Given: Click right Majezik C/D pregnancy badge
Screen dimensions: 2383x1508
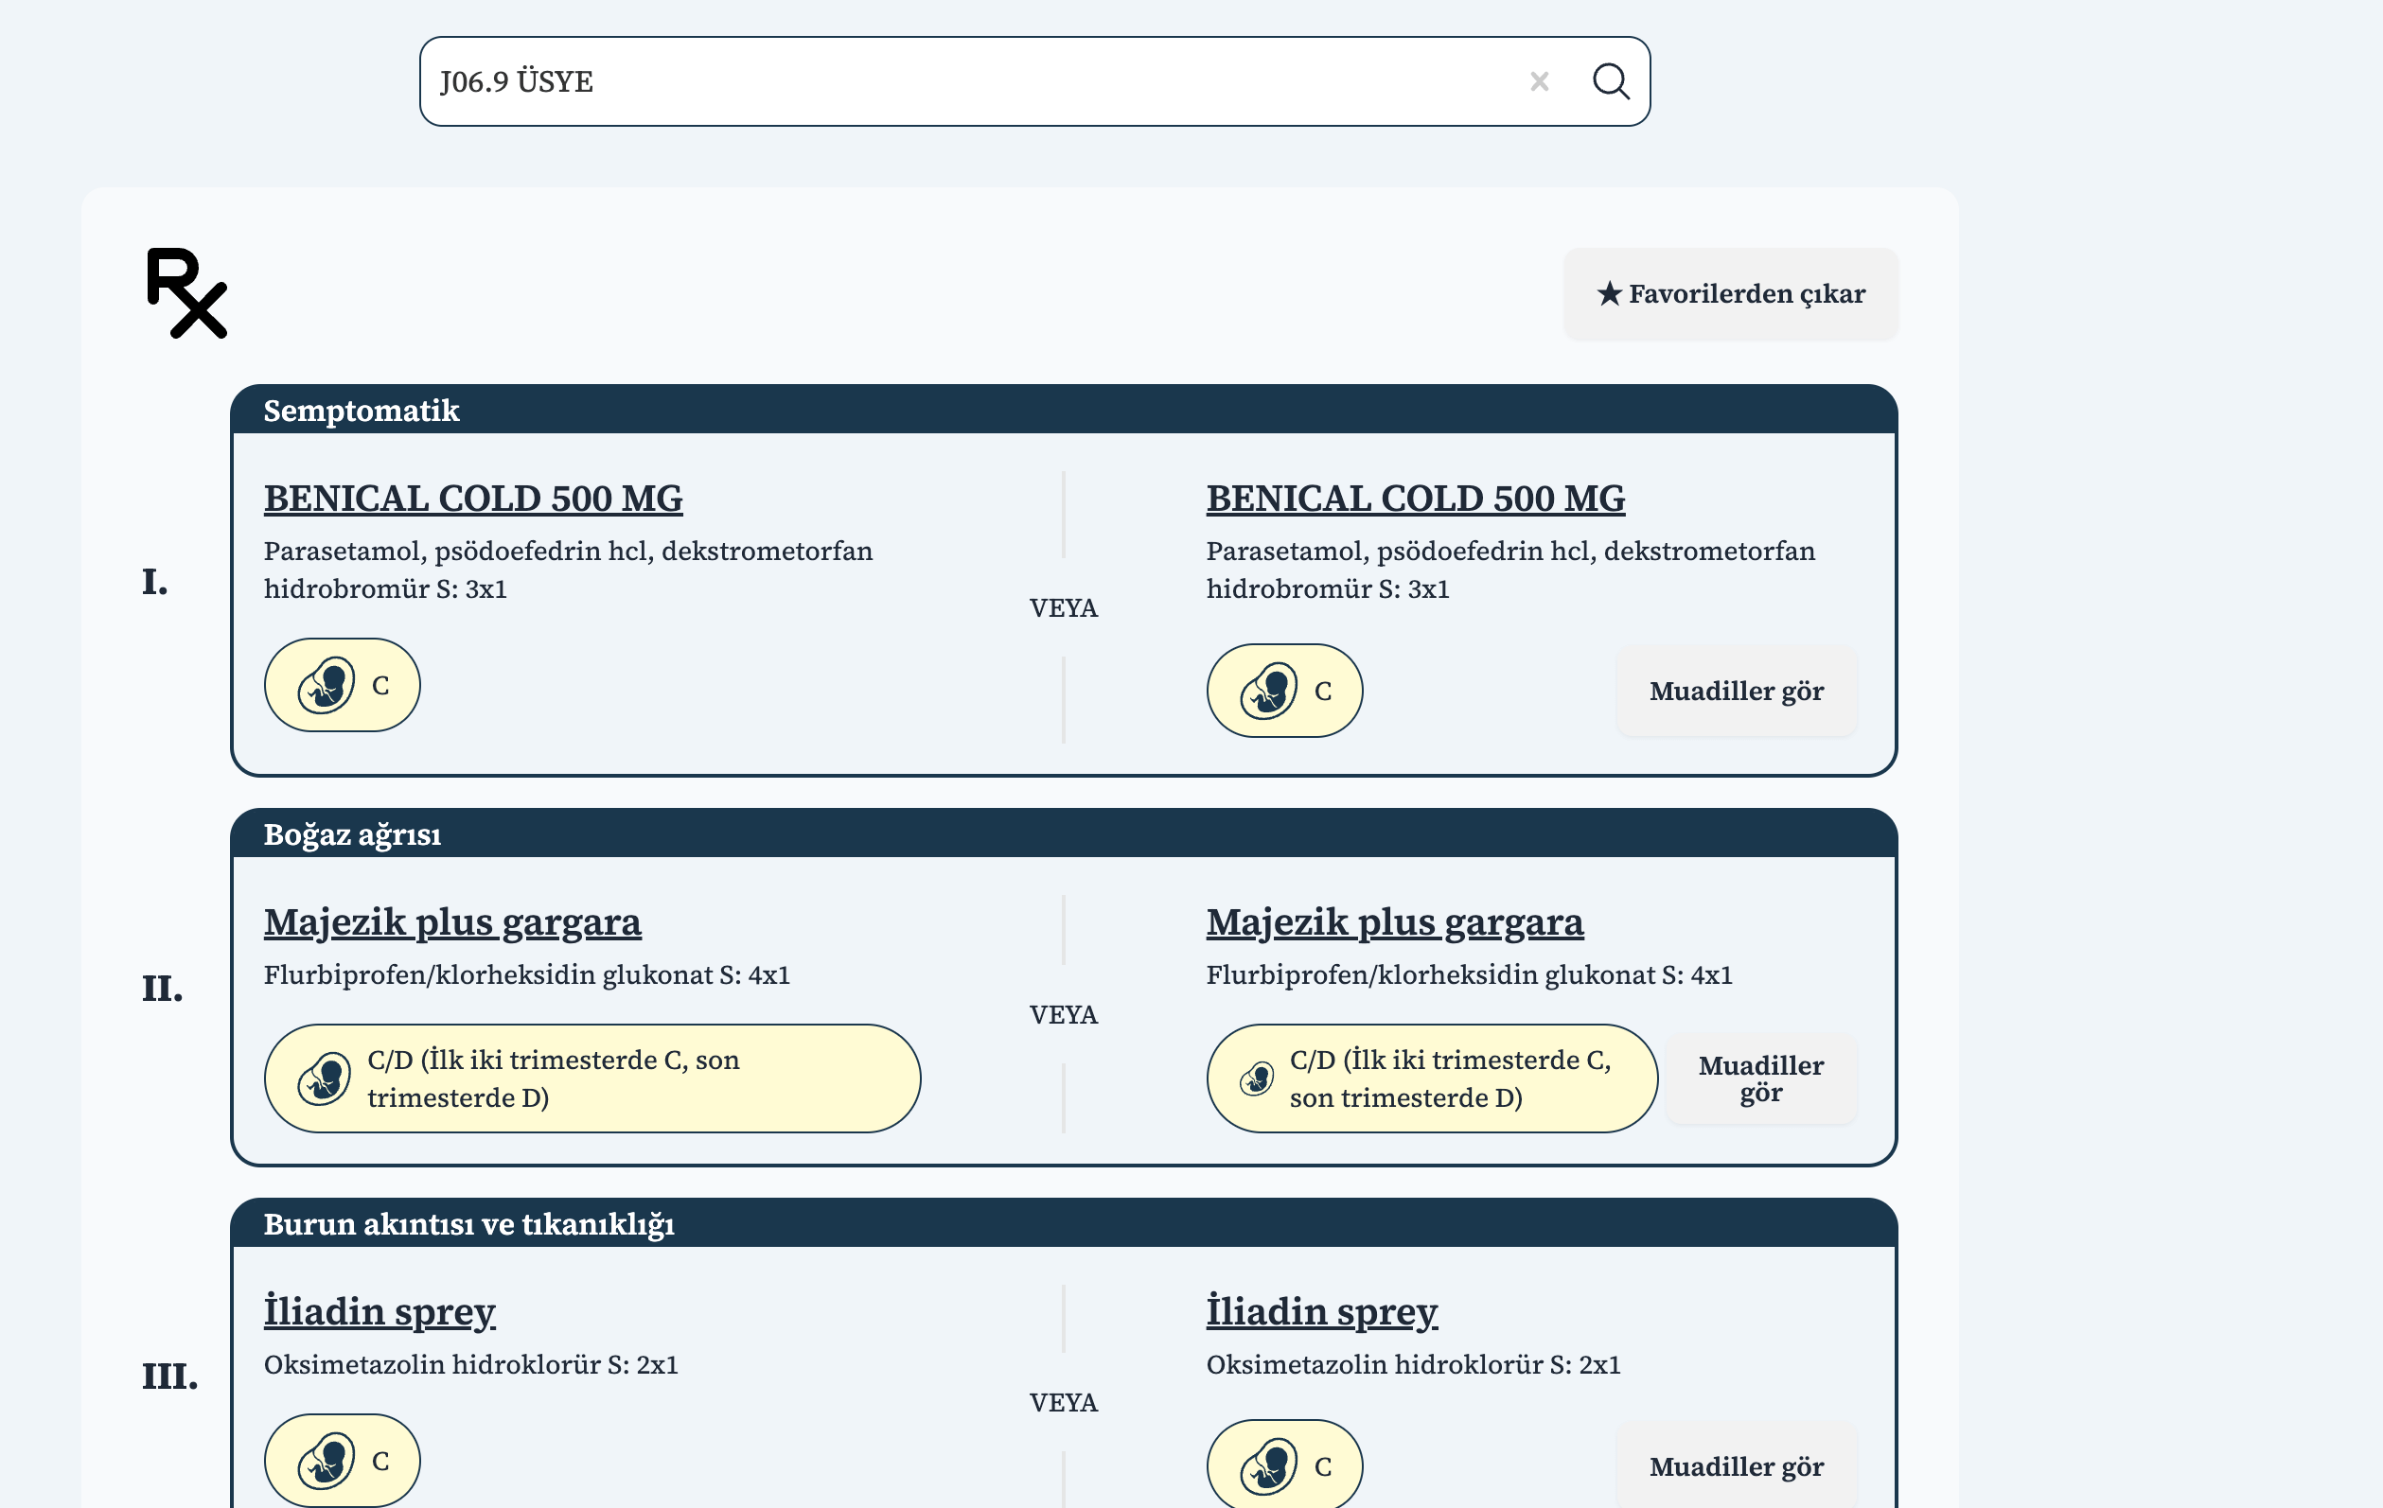Looking at the screenshot, I should [x=1431, y=1078].
